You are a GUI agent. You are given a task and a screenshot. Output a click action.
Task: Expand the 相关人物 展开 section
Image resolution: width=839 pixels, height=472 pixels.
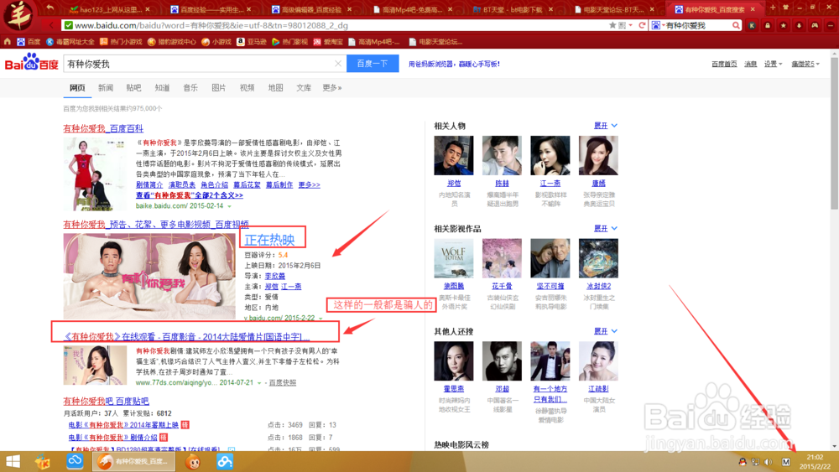click(605, 126)
